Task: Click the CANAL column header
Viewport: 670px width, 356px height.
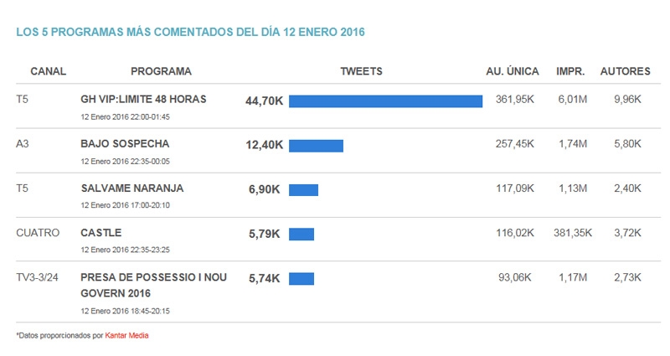Action: (48, 72)
